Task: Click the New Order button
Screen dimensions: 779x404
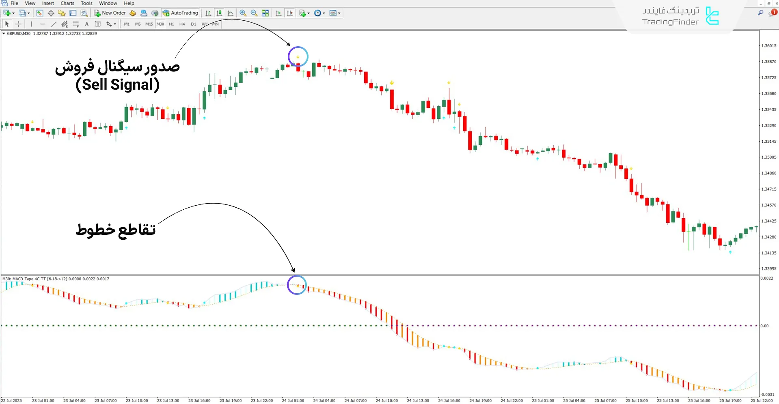Action: [110, 13]
